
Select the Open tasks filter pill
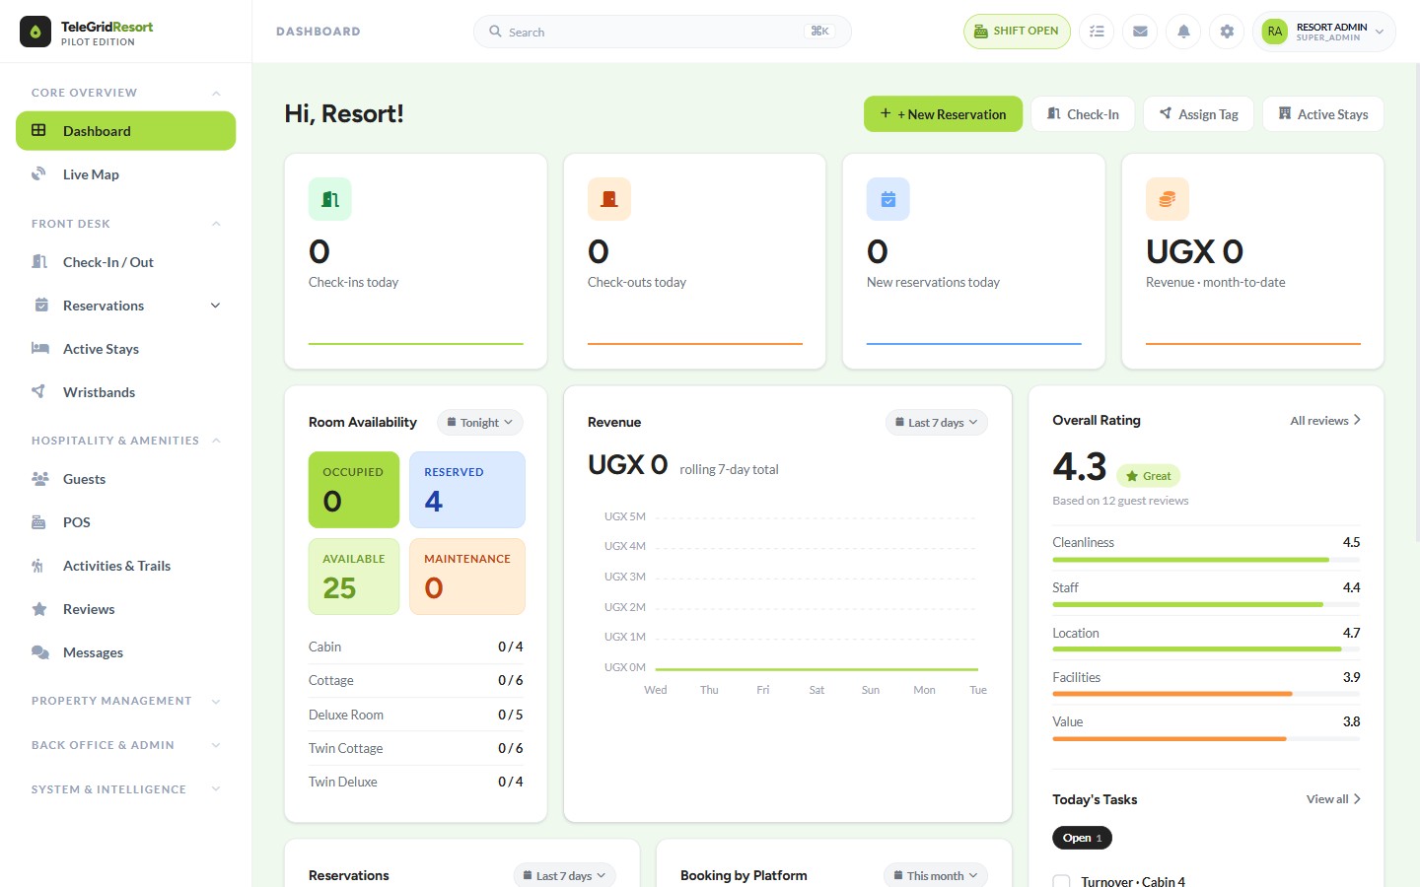[1082, 838]
